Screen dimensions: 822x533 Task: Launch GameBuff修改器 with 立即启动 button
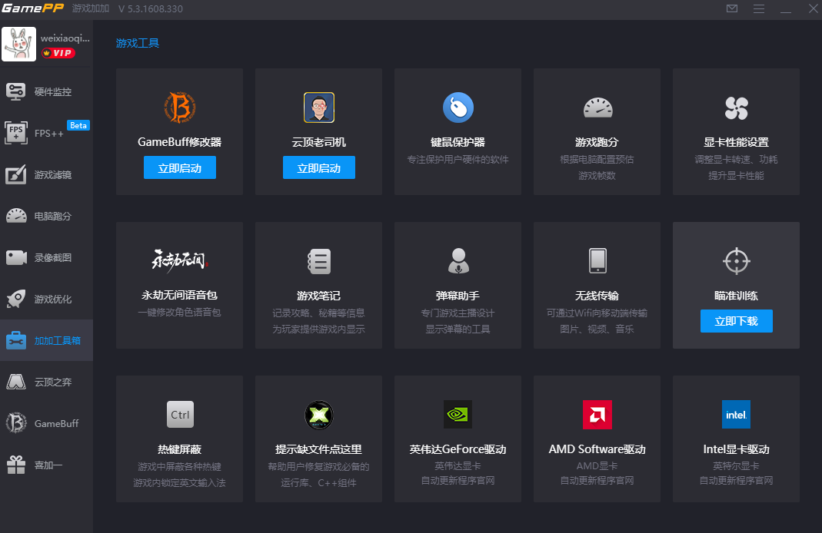click(x=179, y=168)
